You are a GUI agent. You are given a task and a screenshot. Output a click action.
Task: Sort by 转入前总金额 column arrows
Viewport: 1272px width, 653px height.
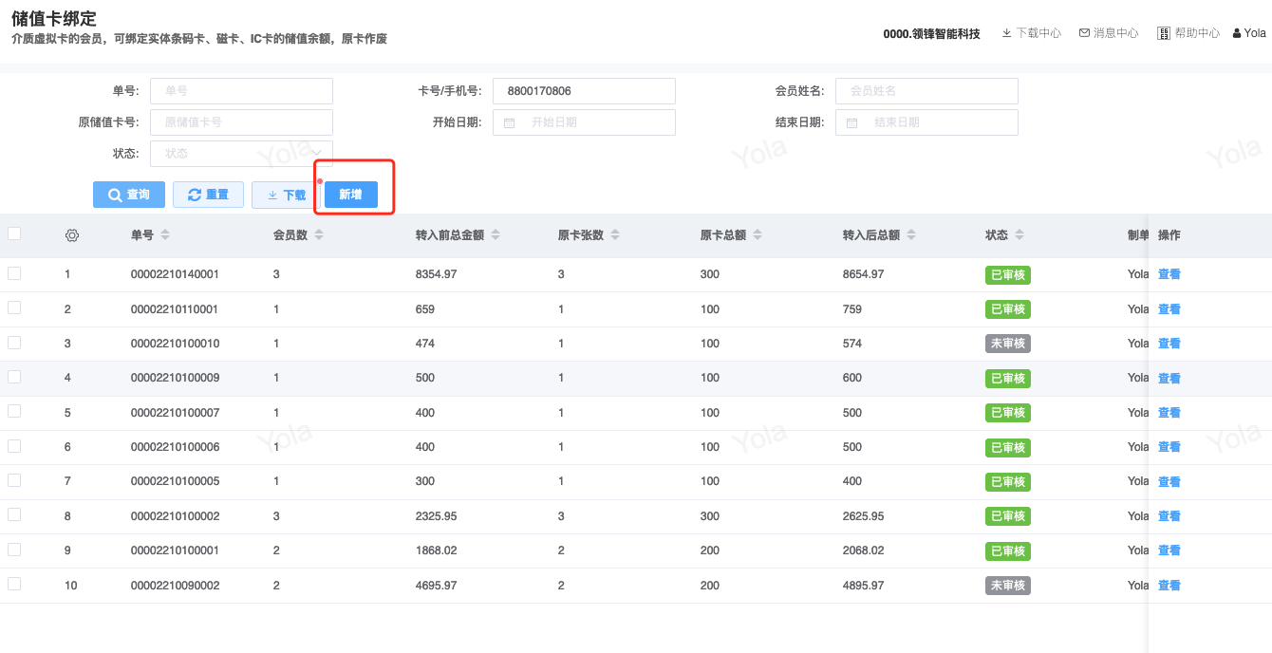coord(496,235)
